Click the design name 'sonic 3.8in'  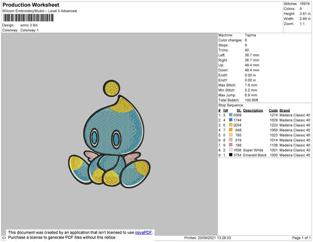[29, 26]
